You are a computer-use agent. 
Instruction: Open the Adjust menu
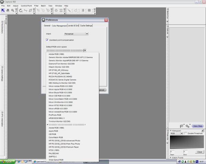(x=15, y=6)
